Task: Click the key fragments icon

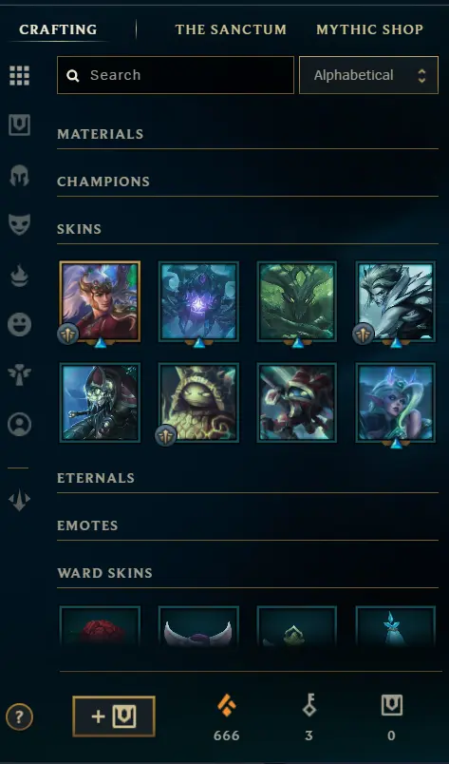Action: click(309, 705)
